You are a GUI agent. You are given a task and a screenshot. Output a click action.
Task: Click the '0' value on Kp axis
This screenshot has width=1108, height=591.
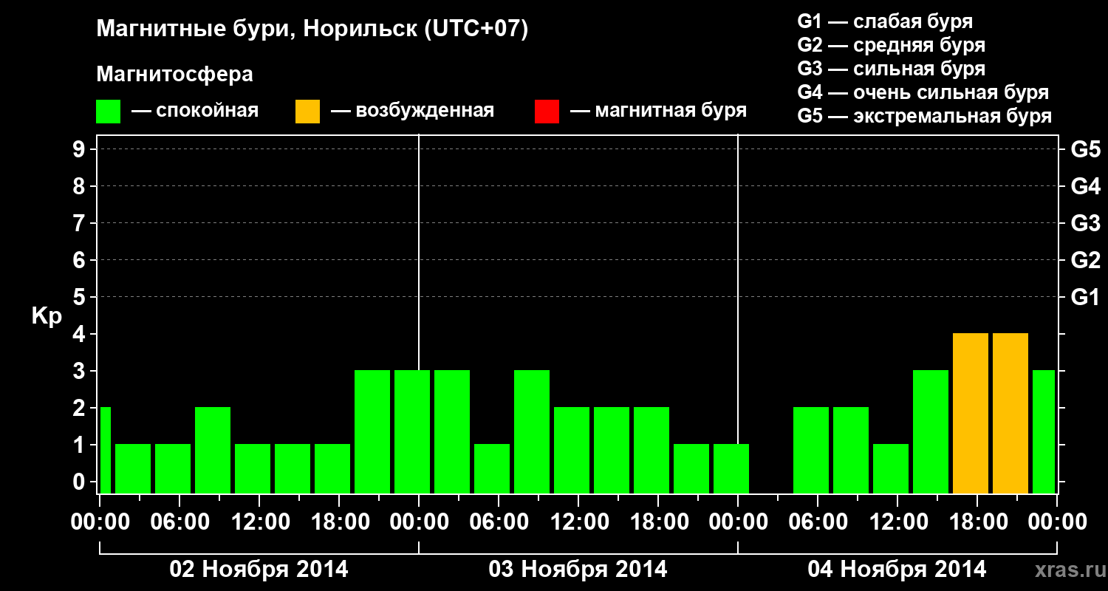[81, 482]
